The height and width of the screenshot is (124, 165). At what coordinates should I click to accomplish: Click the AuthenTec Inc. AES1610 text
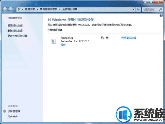click(x=75, y=41)
